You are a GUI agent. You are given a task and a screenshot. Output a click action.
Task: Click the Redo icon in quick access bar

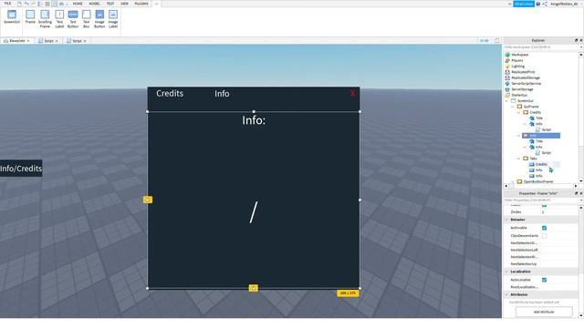(x=34, y=4)
